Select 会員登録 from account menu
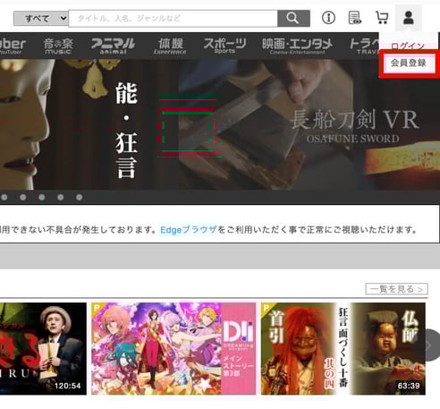 tap(409, 63)
